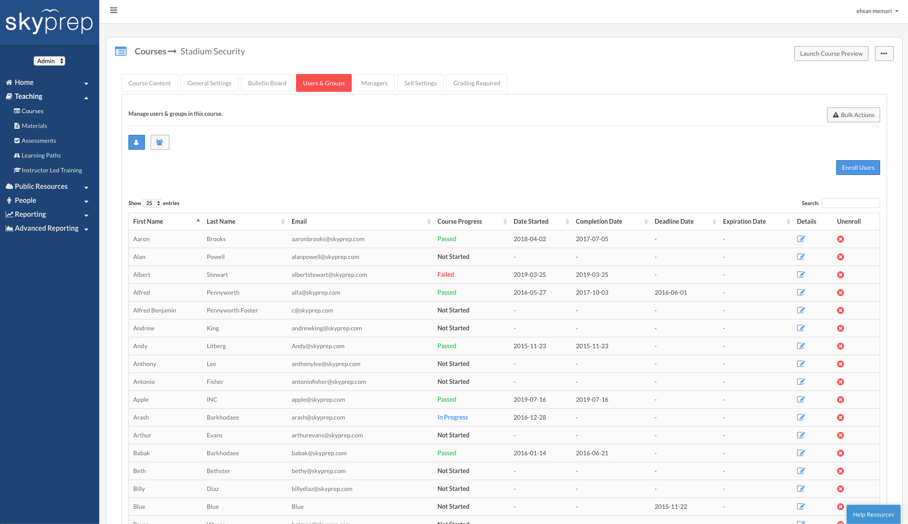Viewport: 908px width, 524px height.
Task: Select the individual users view icon
Action: tap(136, 142)
